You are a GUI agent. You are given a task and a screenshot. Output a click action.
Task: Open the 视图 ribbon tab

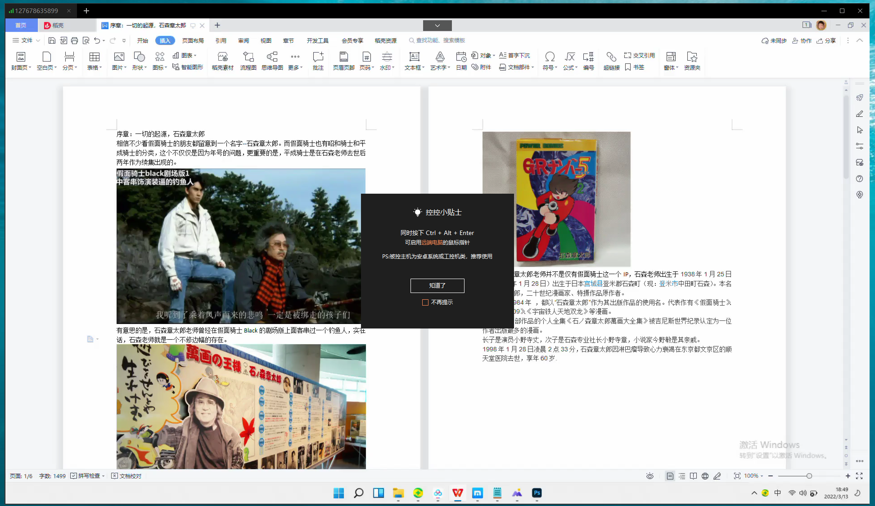pos(266,40)
